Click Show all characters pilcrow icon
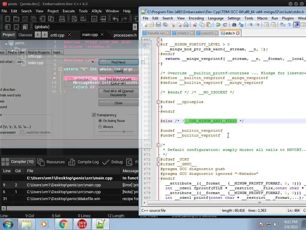 (289, 25)
